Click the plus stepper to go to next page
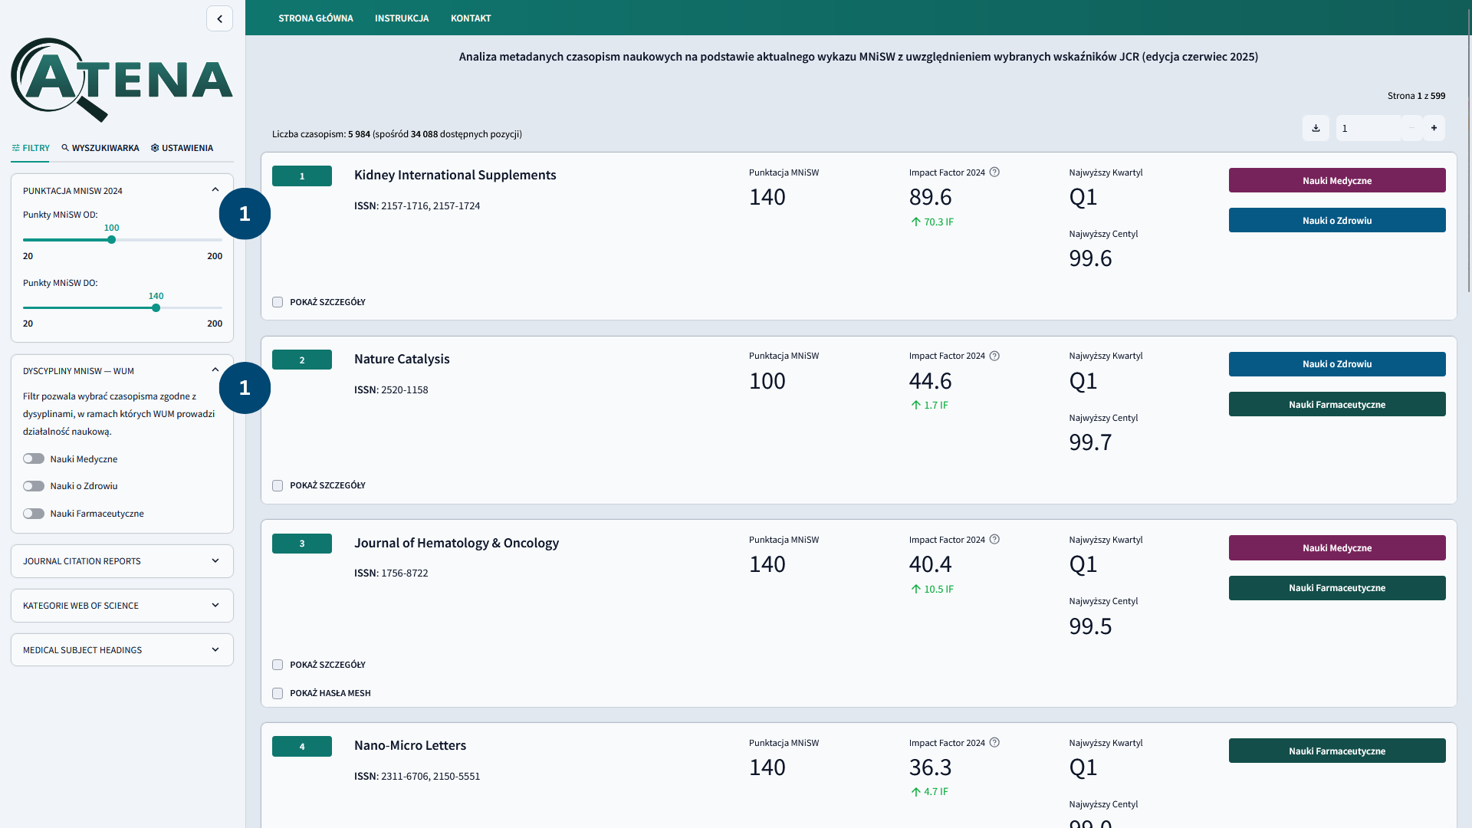Screen dimensions: 1472x828 (x=1434, y=128)
